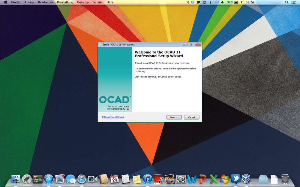300x187 pixels.
Task: Open the Fenster menu
Action: 97,2
